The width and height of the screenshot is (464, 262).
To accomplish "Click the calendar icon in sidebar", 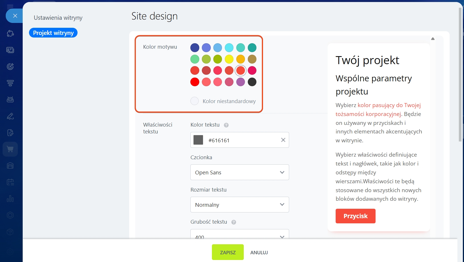I will point(10,182).
